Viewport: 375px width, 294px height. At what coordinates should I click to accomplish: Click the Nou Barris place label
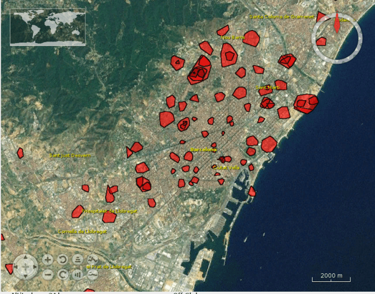click(x=232, y=37)
